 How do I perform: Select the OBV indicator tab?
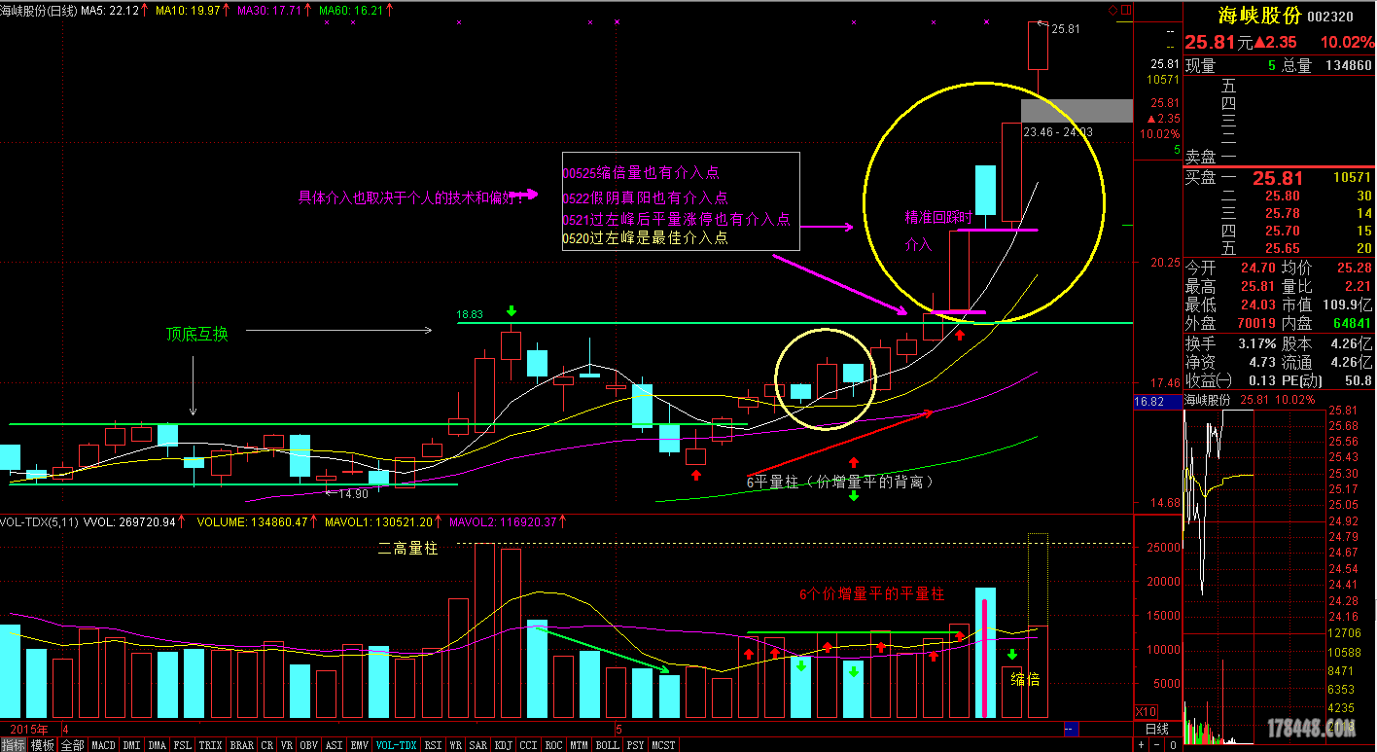pos(308,745)
